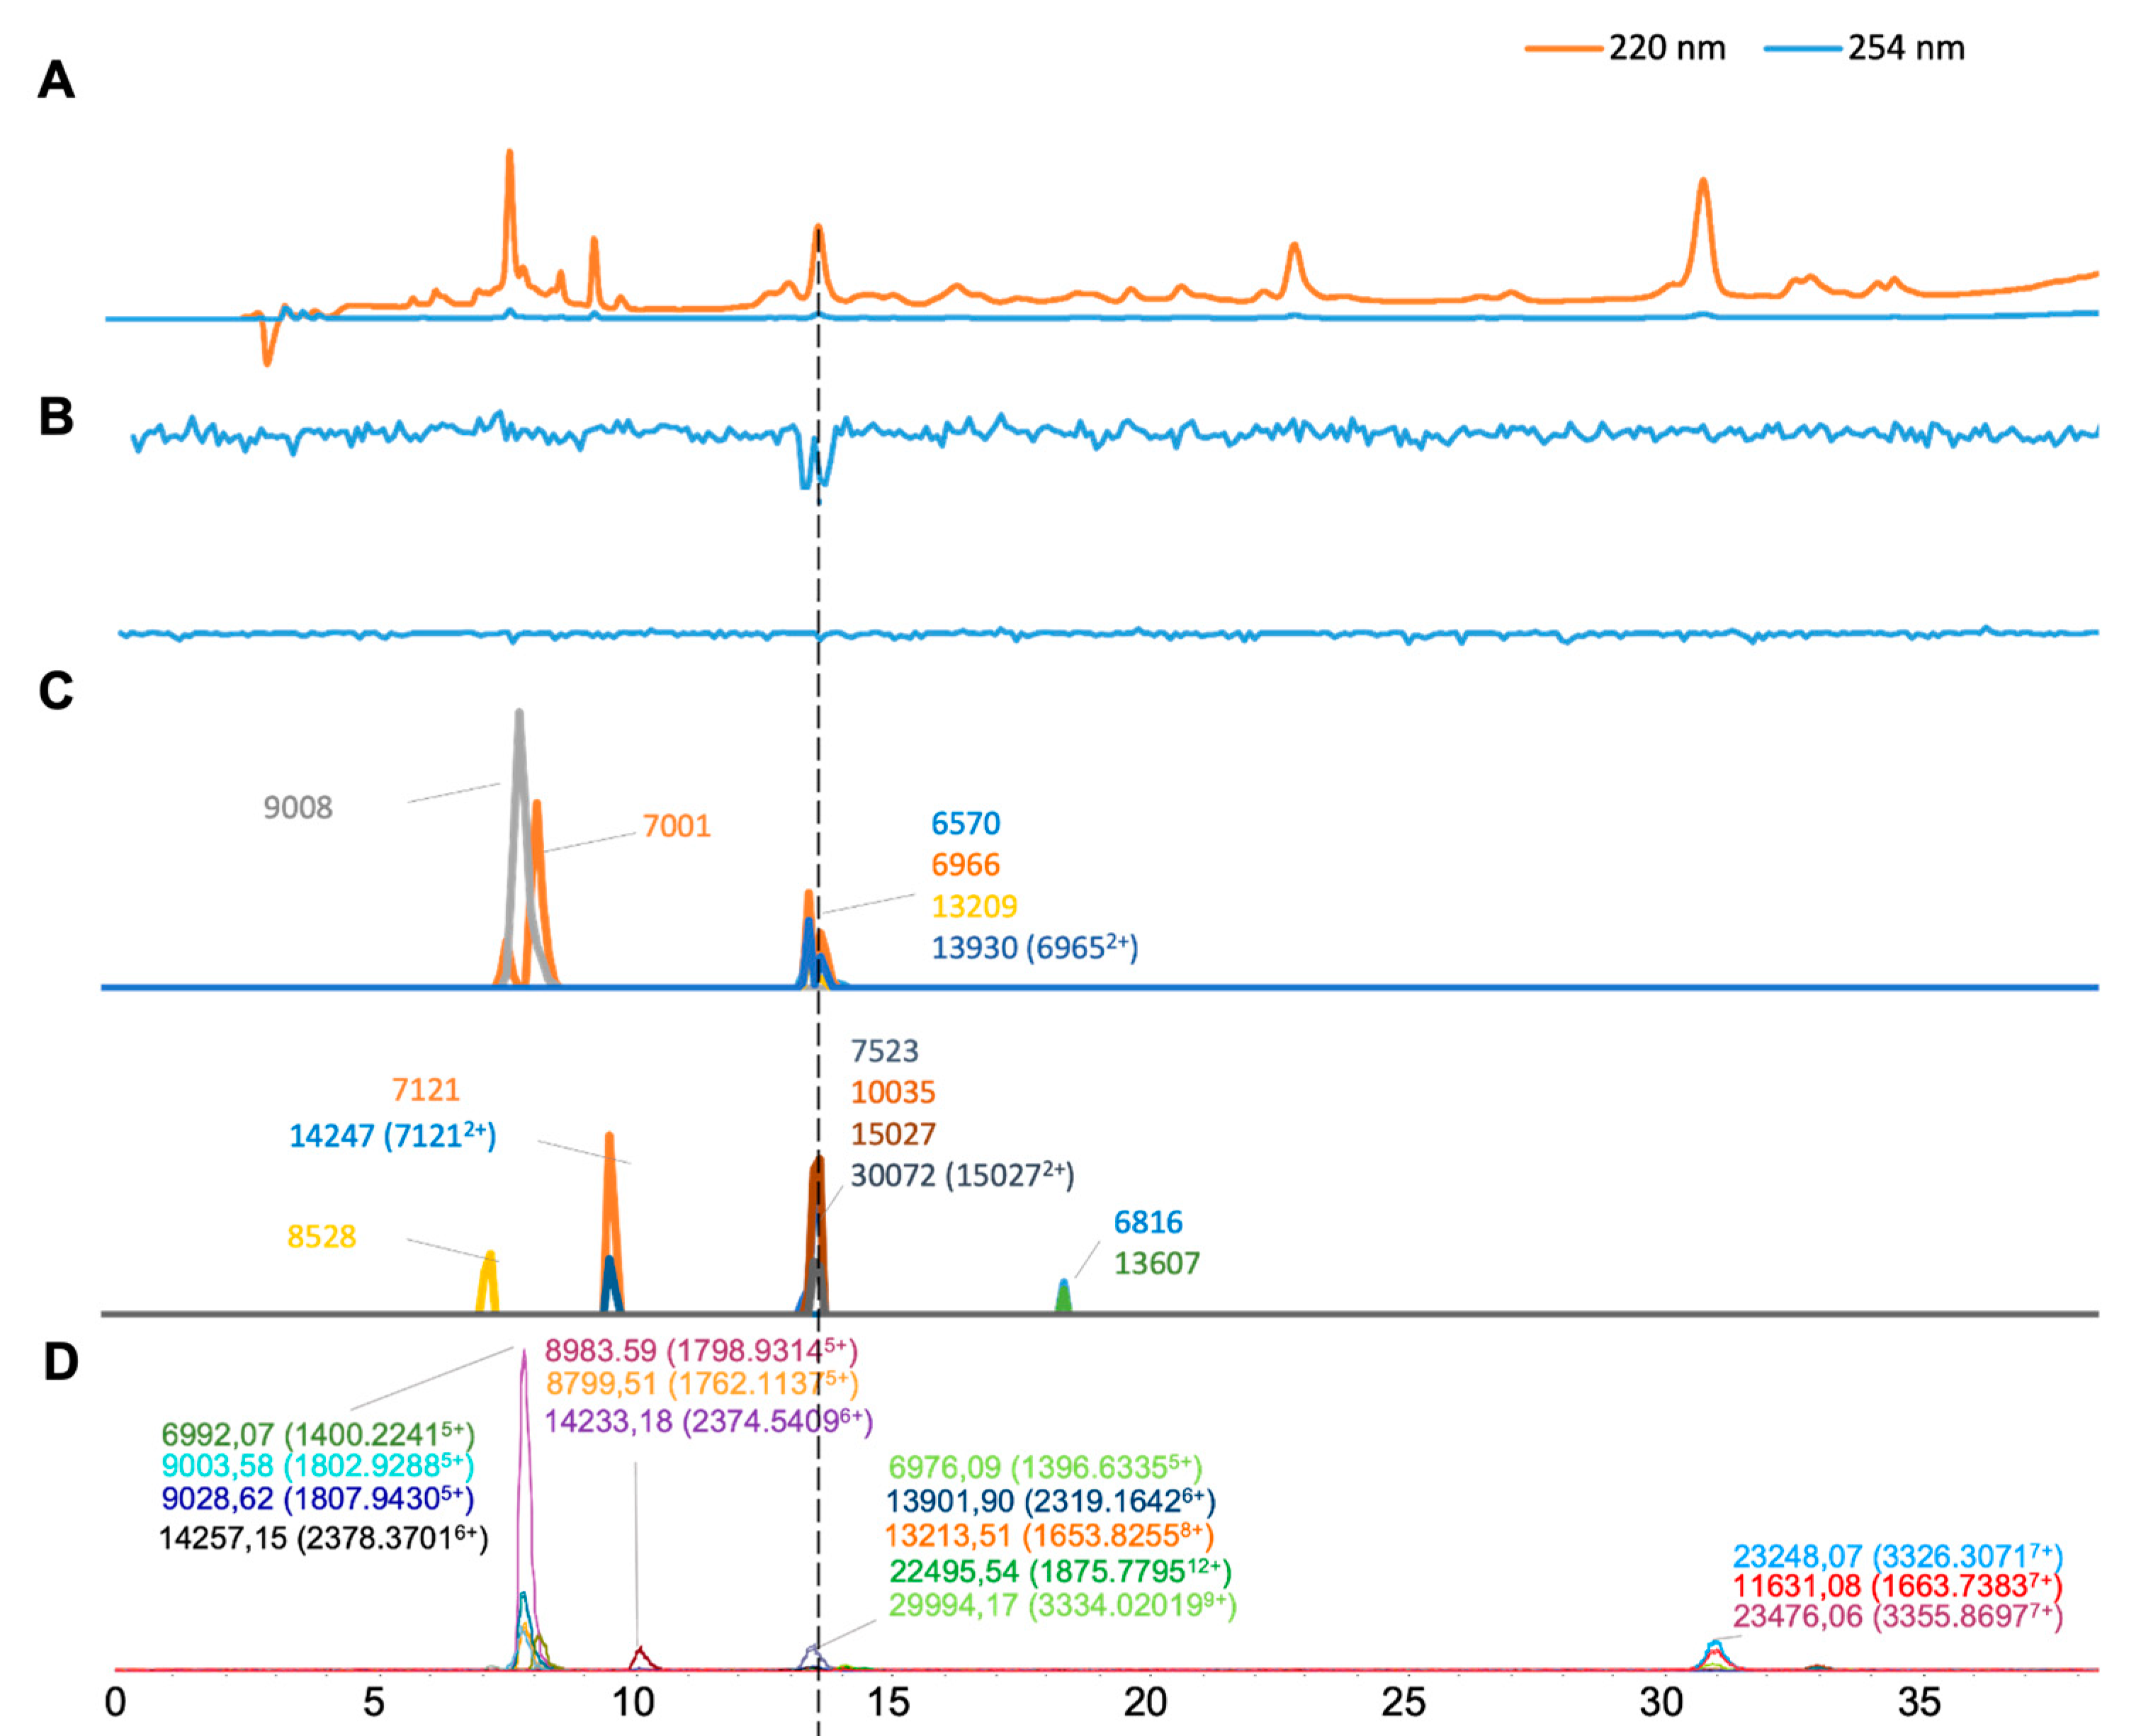This screenshot has height=1736, width=2141.
Task: Click the 30072 (15027 2+) label
Action: tap(962, 1175)
